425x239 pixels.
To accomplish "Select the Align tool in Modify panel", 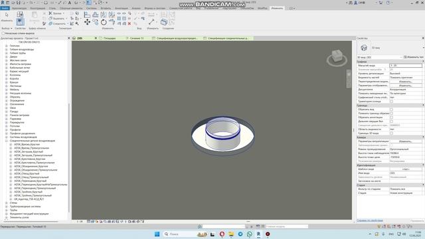I will pos(87,15).
